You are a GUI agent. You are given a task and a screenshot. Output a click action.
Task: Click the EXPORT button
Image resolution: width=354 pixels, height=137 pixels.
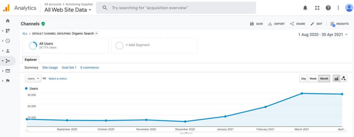point(276,24)
